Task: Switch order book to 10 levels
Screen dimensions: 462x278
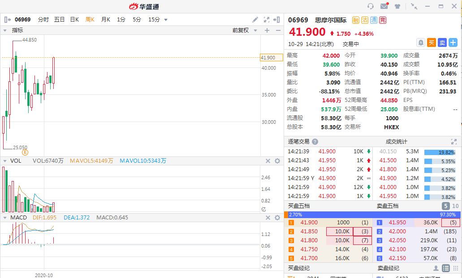Action: coord(456,206)
